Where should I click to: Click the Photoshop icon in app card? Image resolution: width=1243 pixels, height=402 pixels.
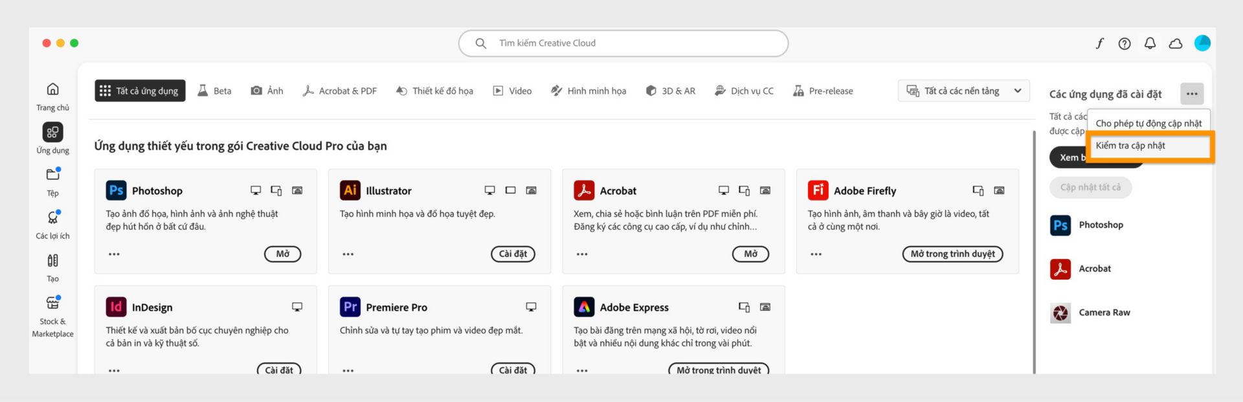click(x=116, y=190)
